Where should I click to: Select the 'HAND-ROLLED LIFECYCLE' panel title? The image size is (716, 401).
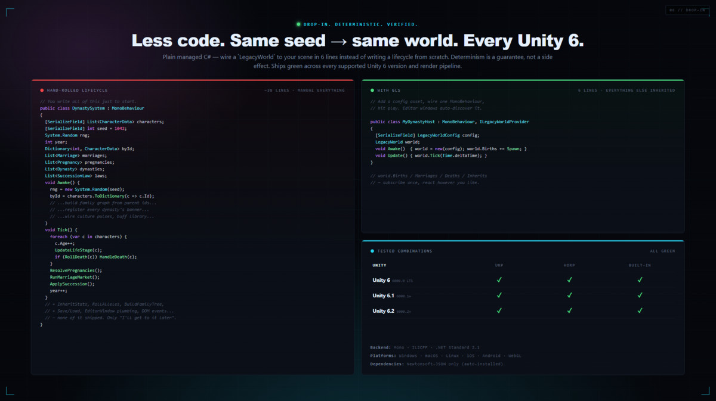(x=78, y=91)
